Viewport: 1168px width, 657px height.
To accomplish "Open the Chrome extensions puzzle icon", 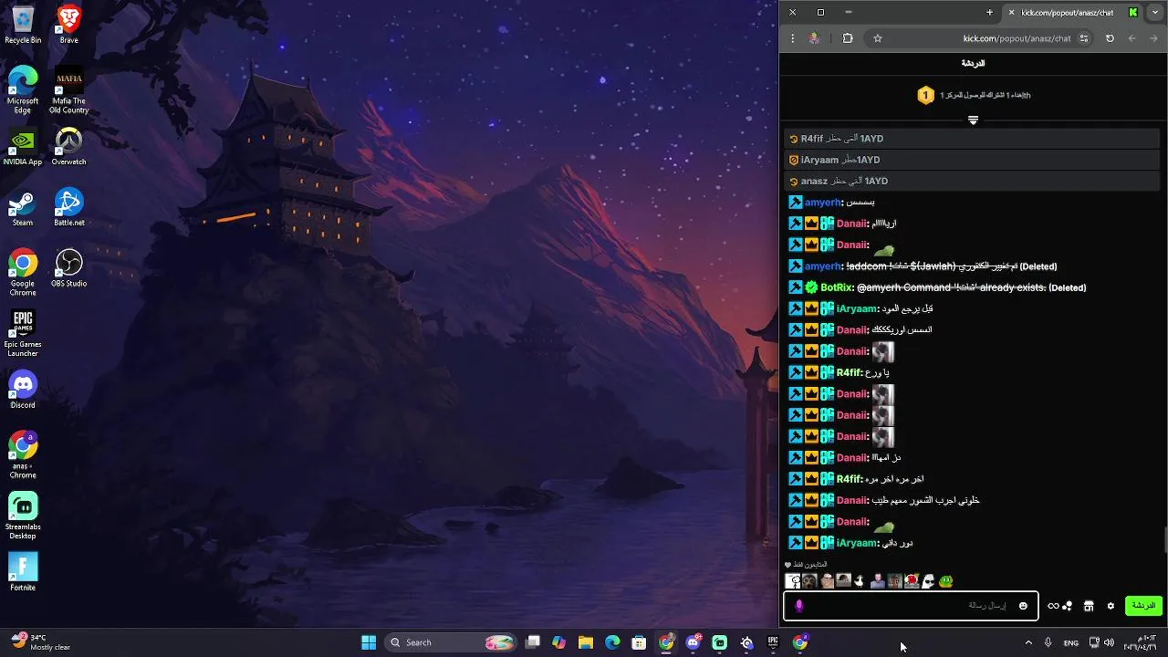I will point(848,38).
